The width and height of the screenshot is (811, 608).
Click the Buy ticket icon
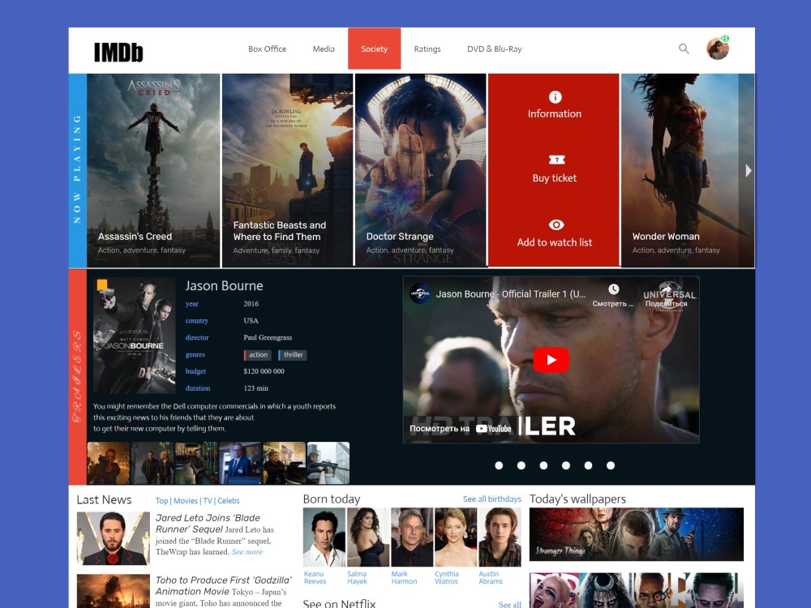pos(556,160)
